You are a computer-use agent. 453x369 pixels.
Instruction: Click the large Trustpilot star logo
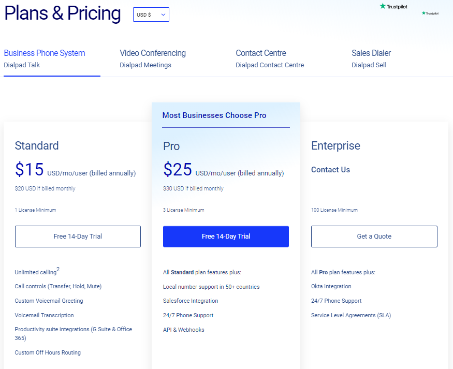[x=393, y=6]
